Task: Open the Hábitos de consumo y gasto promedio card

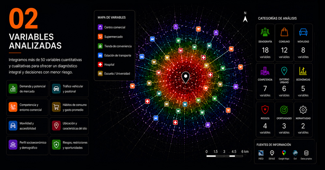Action: pos(69,107)
